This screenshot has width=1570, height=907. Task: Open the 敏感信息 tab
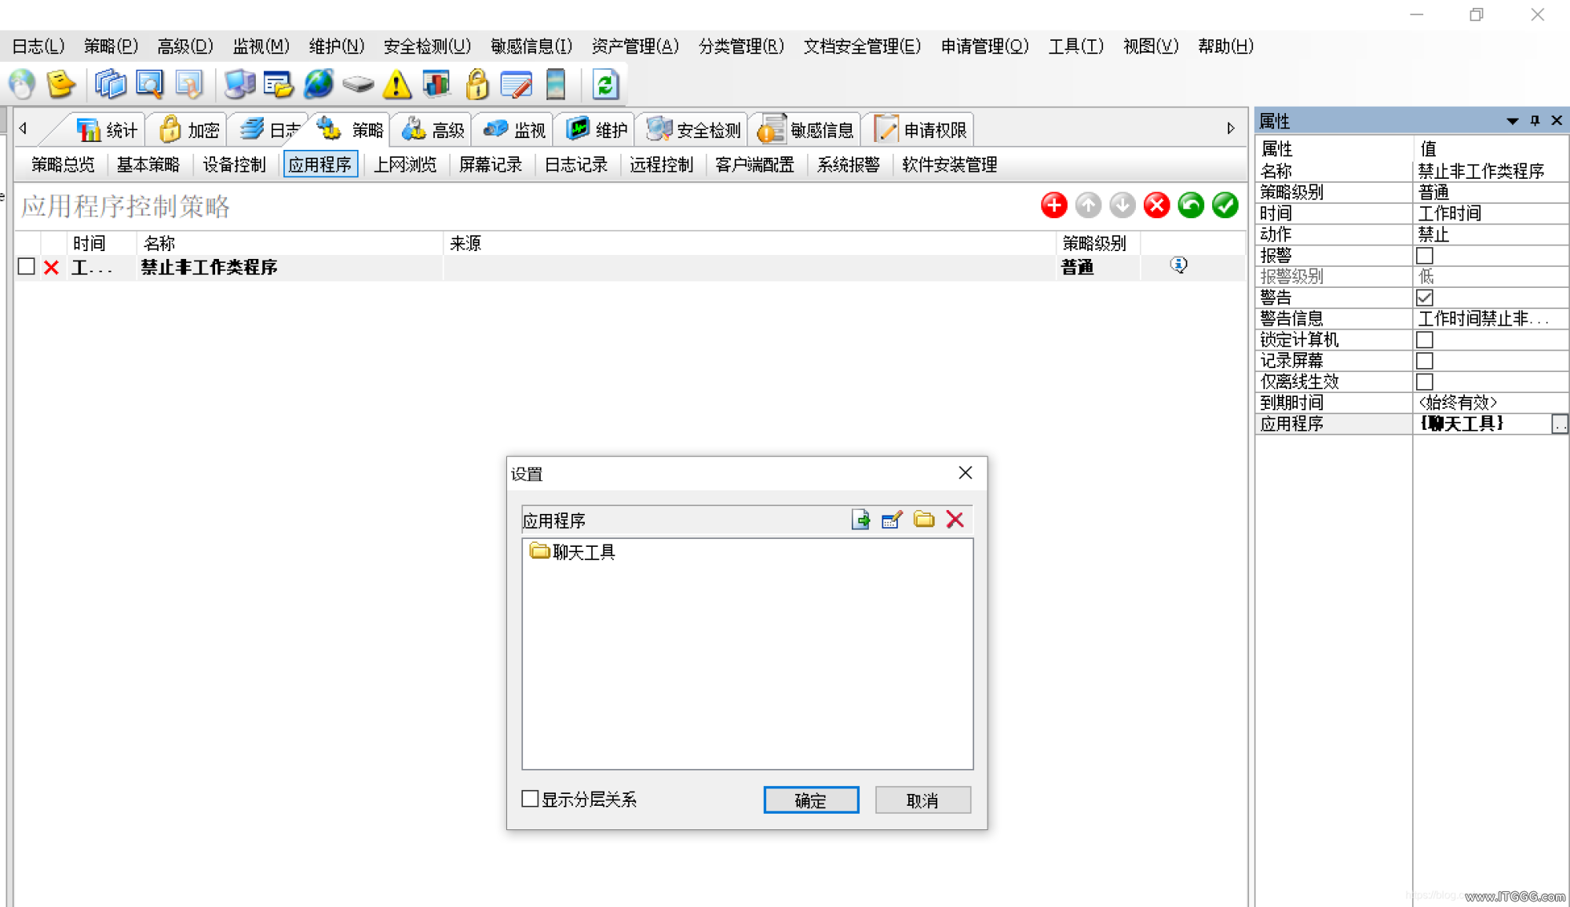(806, 129)
